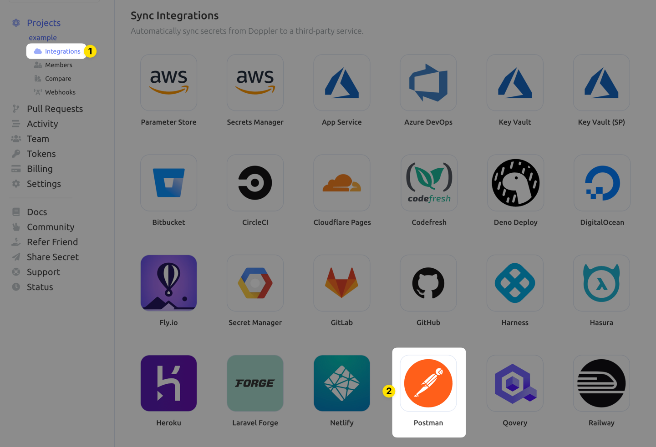Visit the Community link
Screen dimensions: 656x447
pos(51,227)
